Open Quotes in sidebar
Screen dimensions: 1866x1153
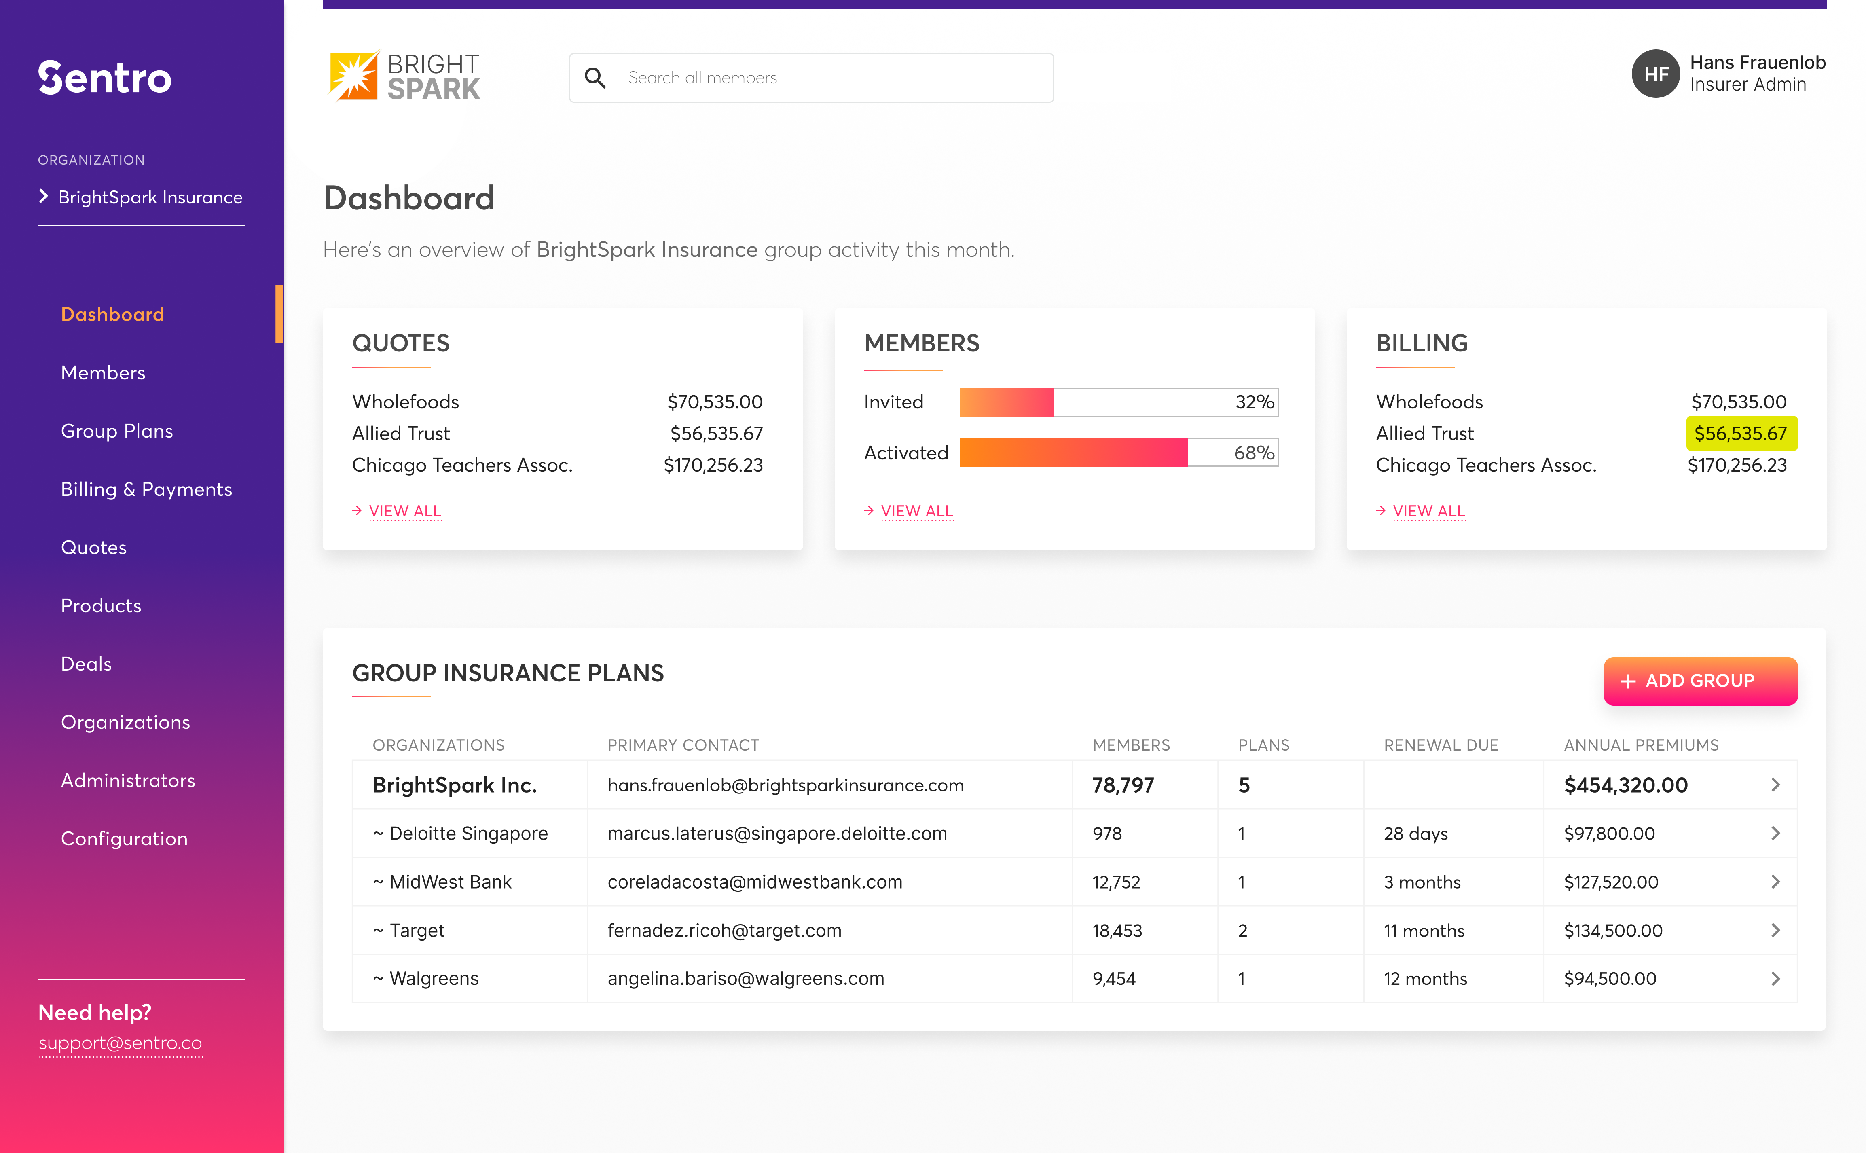coord(94,548)
